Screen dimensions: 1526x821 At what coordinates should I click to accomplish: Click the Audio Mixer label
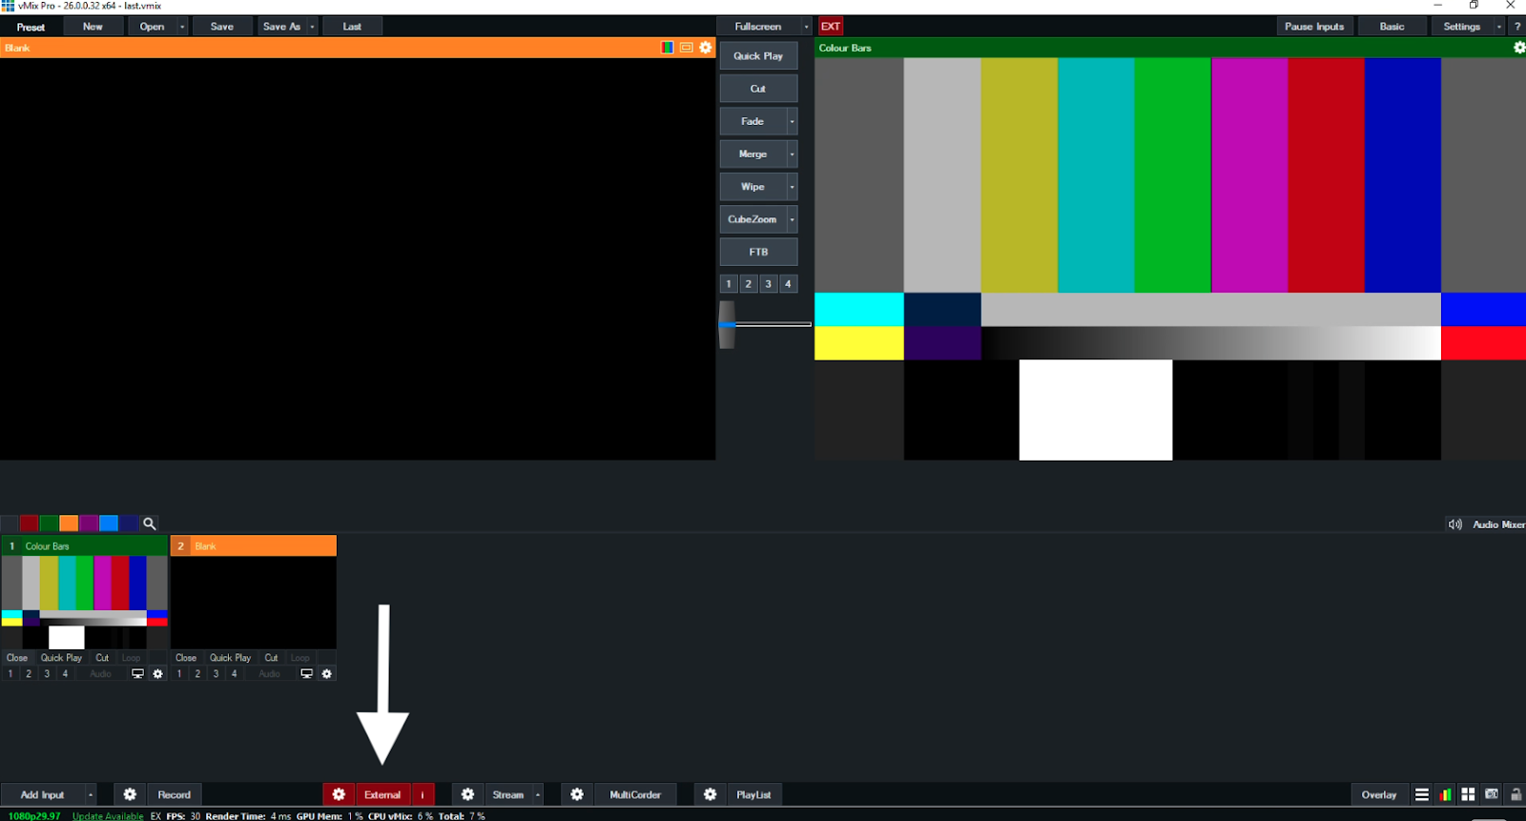tap(1498, 524)
